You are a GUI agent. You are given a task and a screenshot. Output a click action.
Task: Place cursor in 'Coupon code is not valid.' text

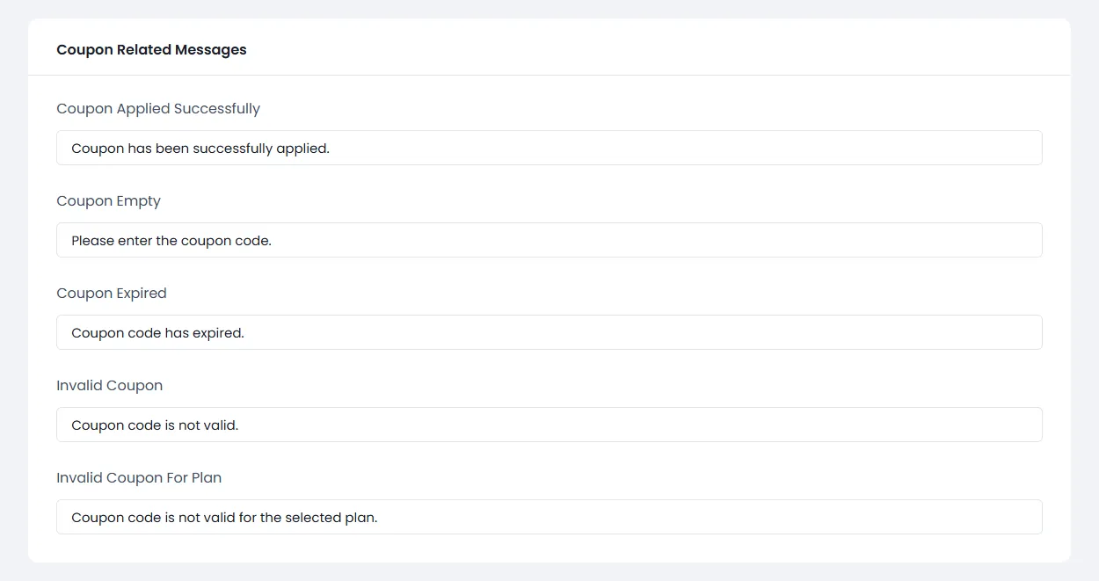pos(155,425)
